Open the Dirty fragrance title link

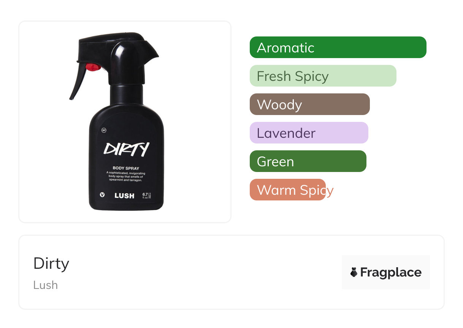pyautogui.click(x=51, y=263)
